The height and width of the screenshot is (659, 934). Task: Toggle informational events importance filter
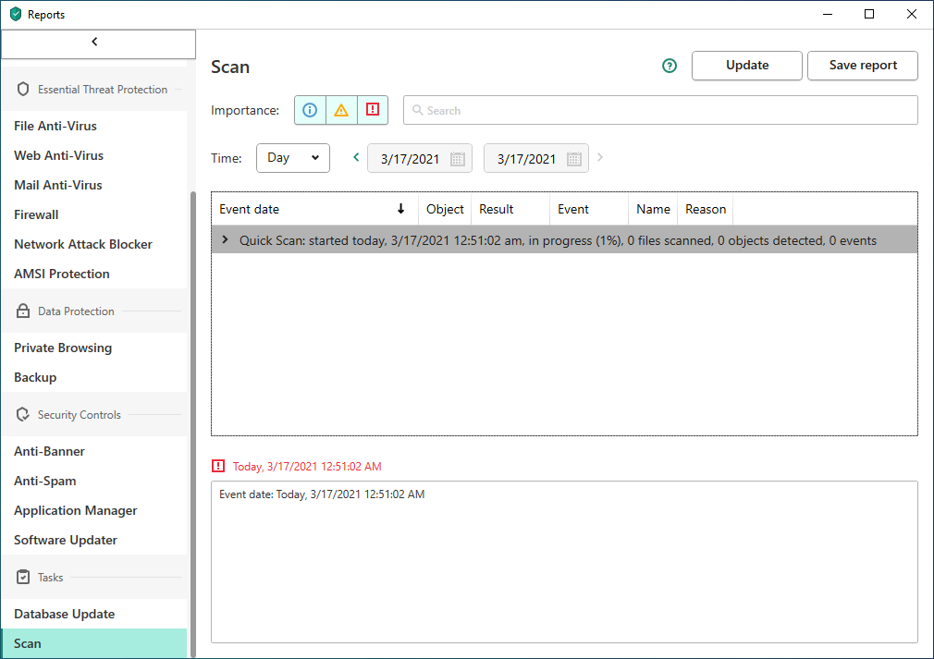pos(310,110)
